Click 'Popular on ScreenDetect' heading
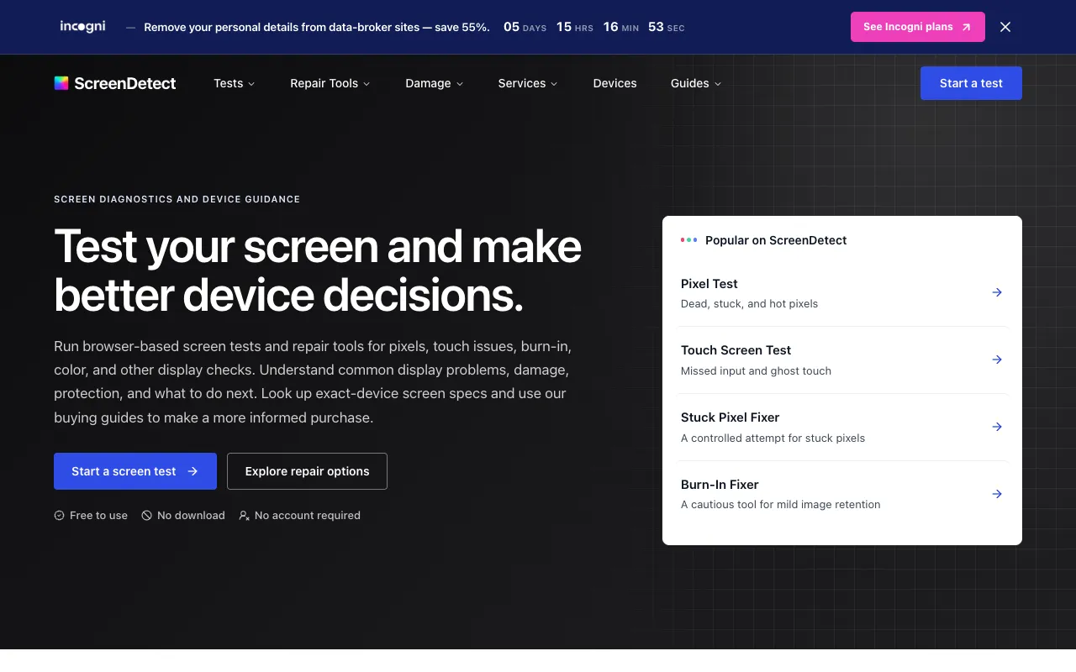This screenshot has width=1076, height=672. click(x=776, y=240)
